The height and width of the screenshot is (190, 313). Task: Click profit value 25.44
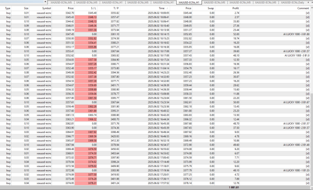(x=236, y=30)
